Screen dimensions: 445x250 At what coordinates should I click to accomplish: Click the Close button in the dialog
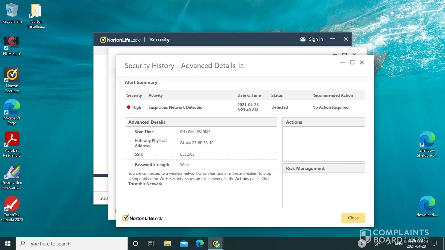(353, 218)
